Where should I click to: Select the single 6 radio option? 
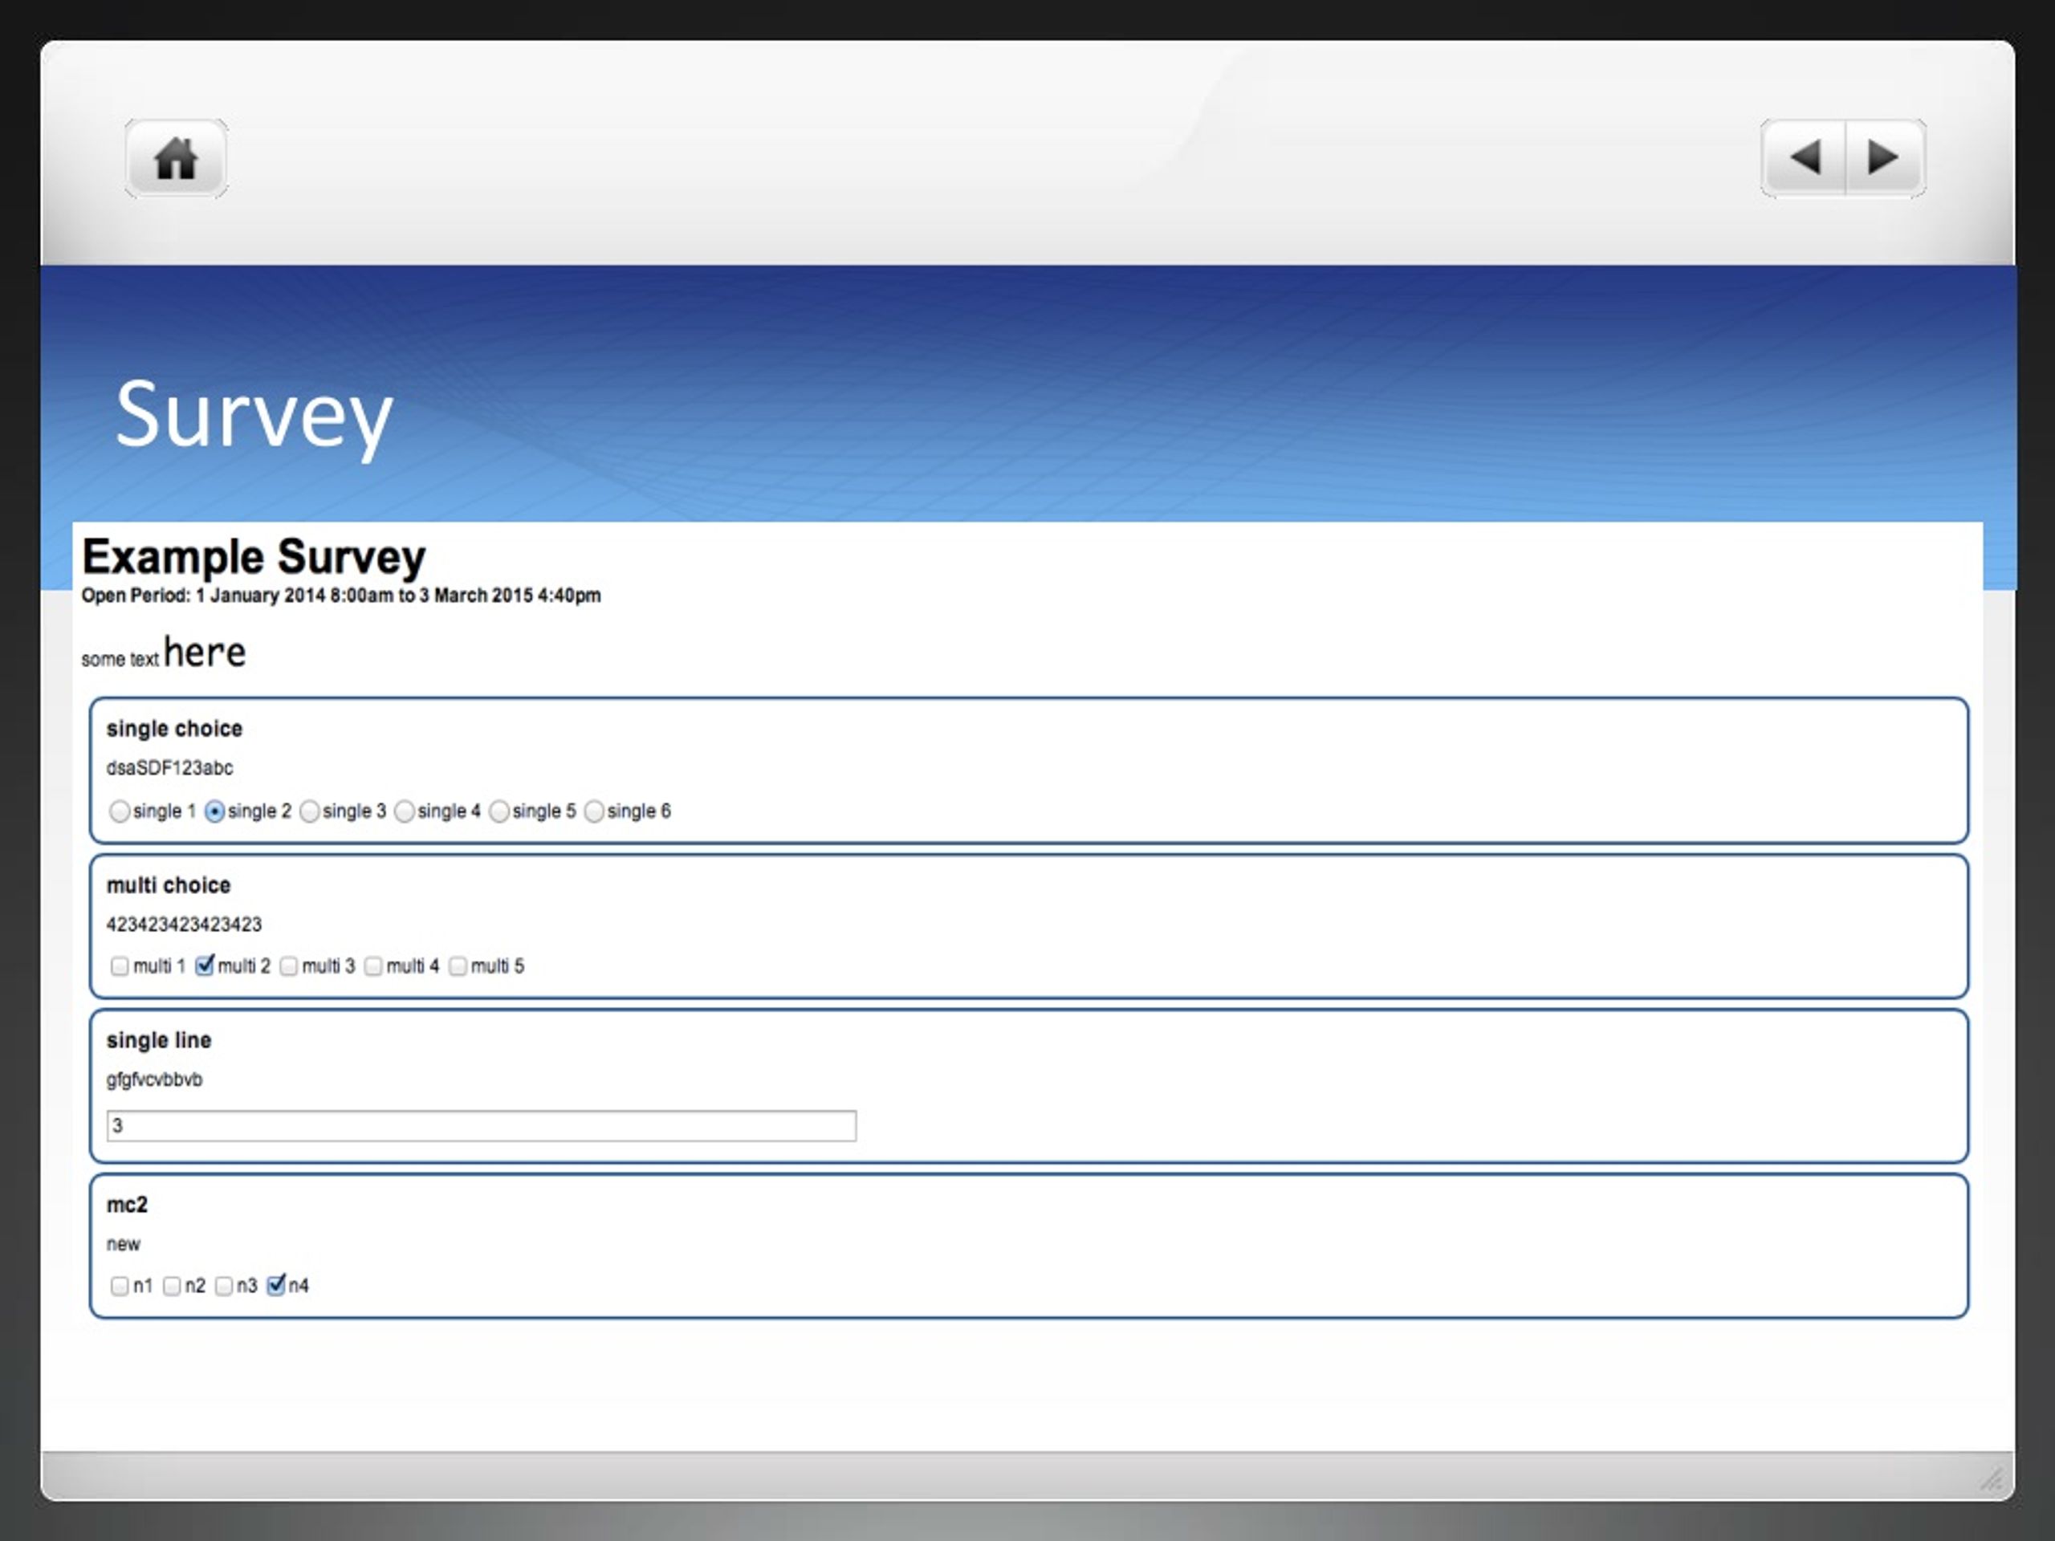click(x=594, y=811)
